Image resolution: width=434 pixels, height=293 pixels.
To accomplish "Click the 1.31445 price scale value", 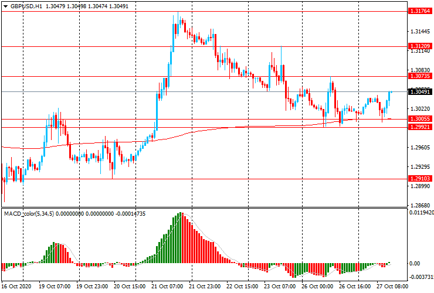I will point(420,32).
